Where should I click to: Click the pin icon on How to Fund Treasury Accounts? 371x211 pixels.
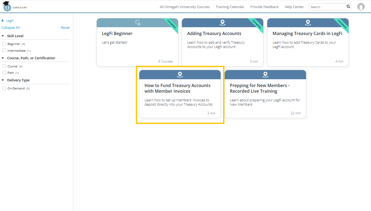[180, 74]
